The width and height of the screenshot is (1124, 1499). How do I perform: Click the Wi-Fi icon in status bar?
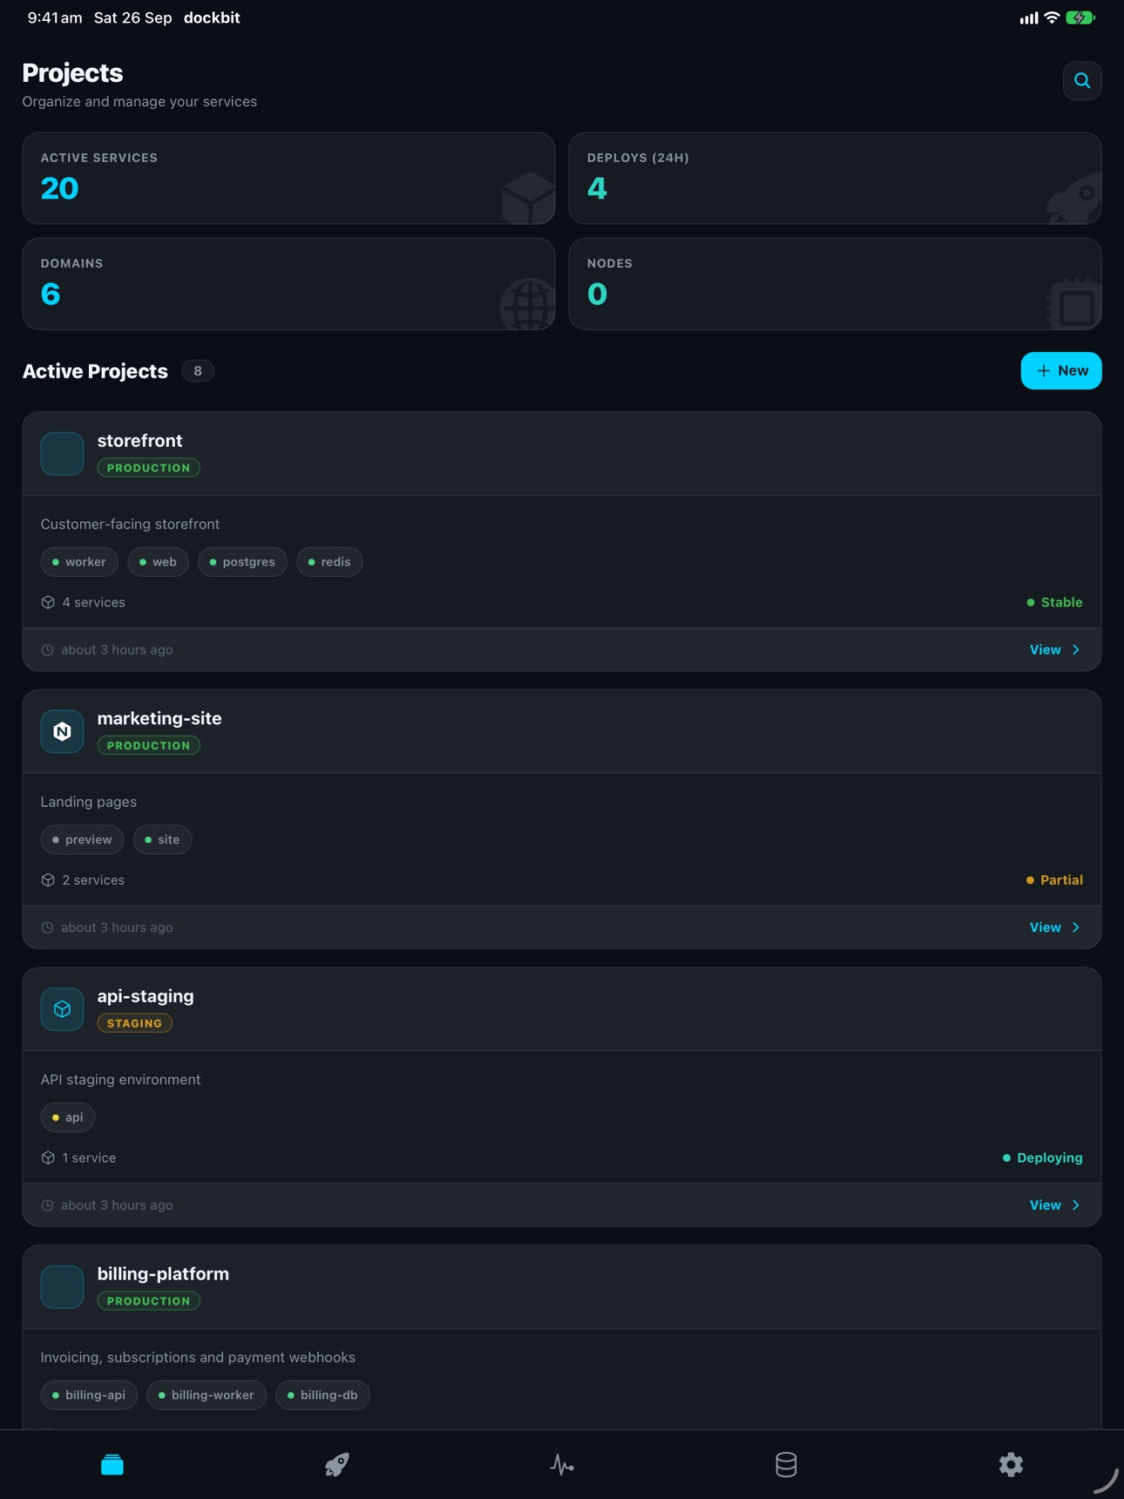1052,17
